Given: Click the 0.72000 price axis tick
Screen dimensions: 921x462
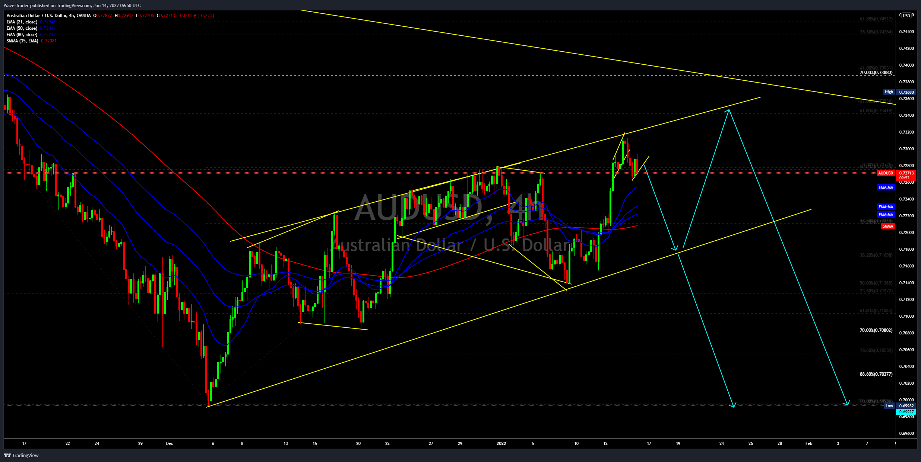Looking at the screenshot, I should (x=906, y=232).
